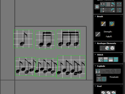Click Stitch to Target icon
This screenshot has width=125, height=94.
pos(101,60)
